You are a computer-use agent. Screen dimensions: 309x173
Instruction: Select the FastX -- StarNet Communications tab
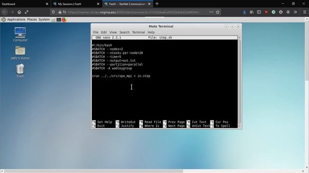(128, 4)
